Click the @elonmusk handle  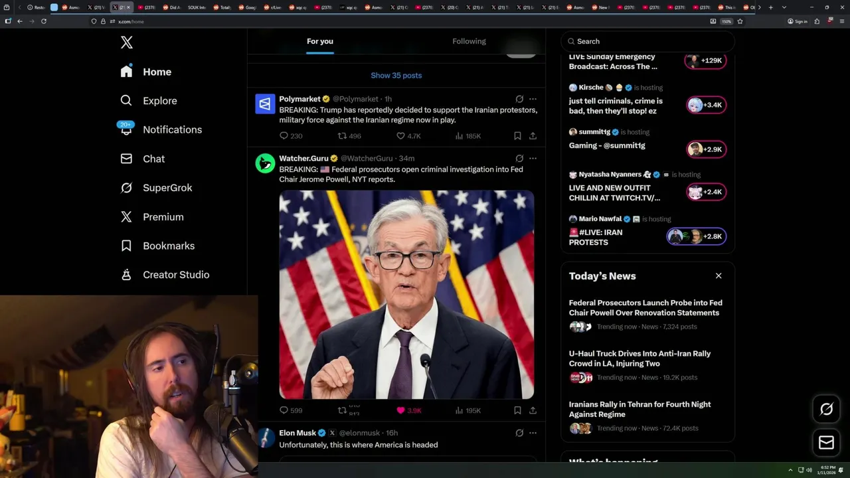(359, 433)
